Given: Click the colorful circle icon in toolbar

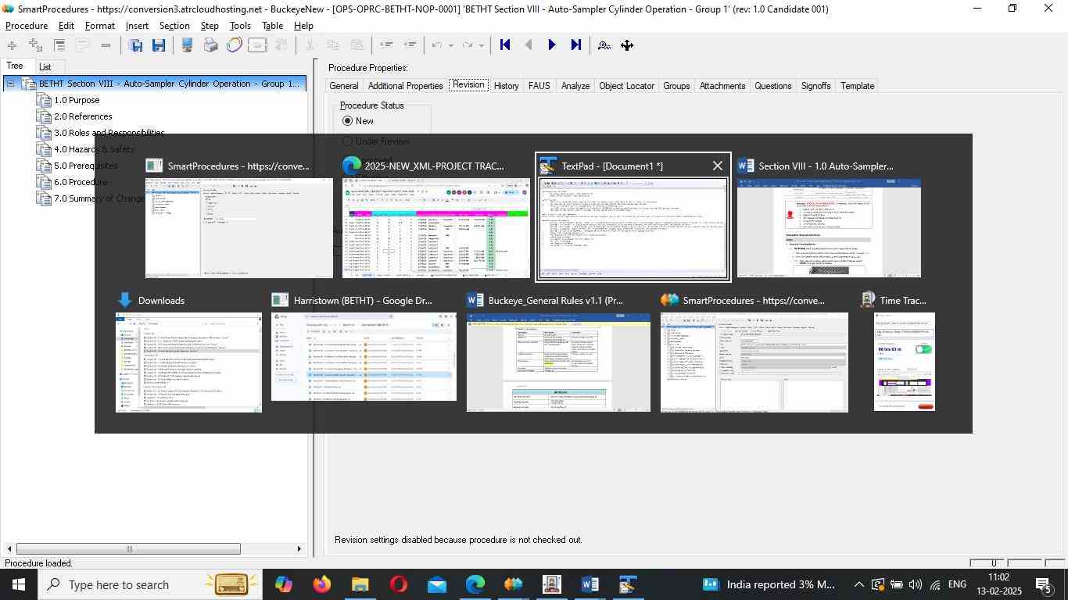Looking at the screenshot, I should click(x=234, y=45).
